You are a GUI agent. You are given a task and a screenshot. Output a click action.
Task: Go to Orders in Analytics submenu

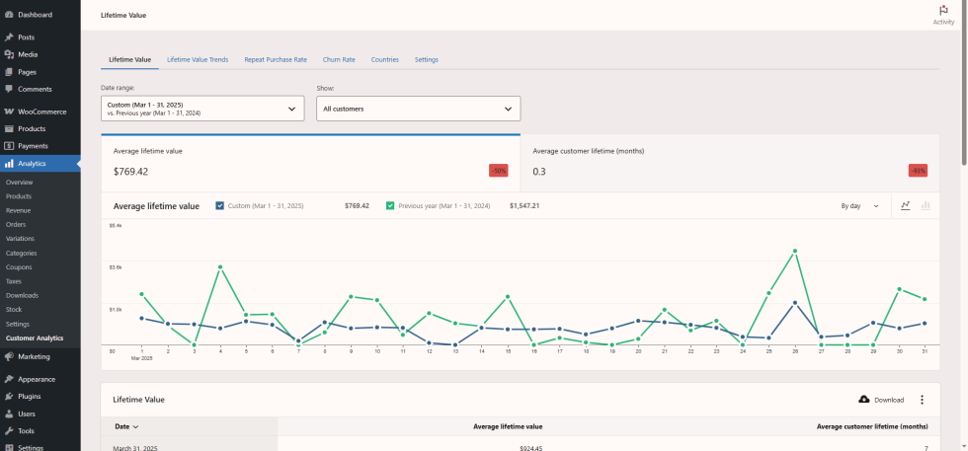click(16, 224)
